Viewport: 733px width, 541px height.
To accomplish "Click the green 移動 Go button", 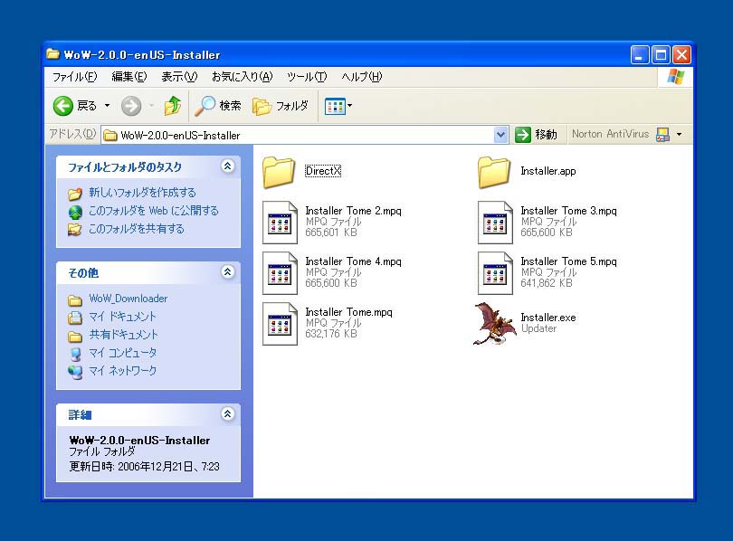I will point(537,135).
